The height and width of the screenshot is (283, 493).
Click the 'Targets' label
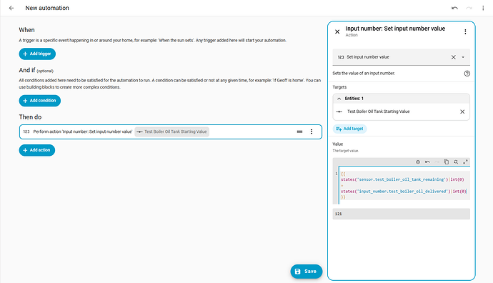pyautogui.click(x=339, y=87)
